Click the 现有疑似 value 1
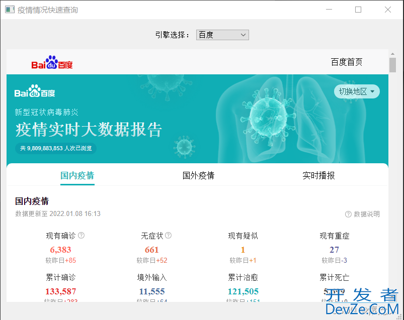The width and height of the screenshot is (404, 320). (243, 250)
